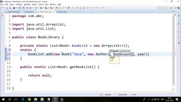Click the vertical scrollbar down arrow

pyautogui.click(x=173, y=90)
